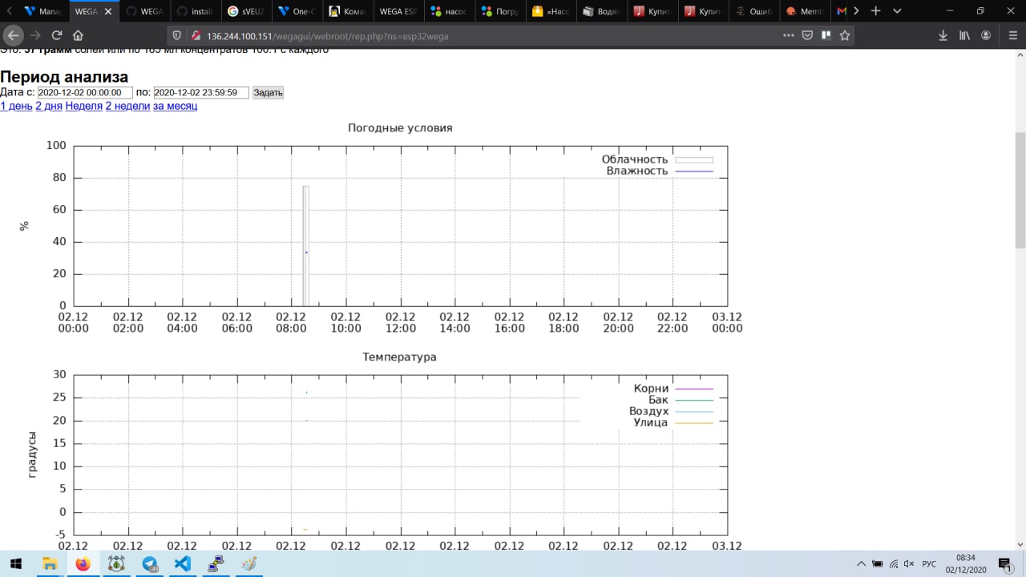Screen dimensions: 1026x577
Task: Open tracking protection shield info
Action: 178,35
